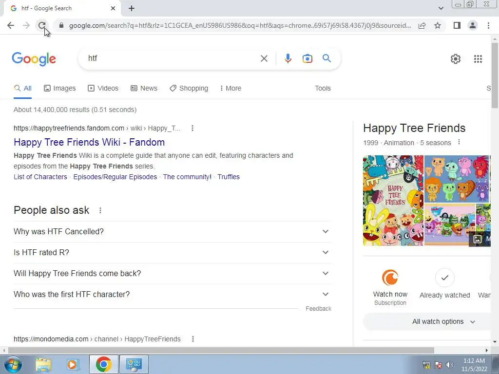
Task: Open Episodes/Regular Episodes sitelink
Action: coord(115,177)
